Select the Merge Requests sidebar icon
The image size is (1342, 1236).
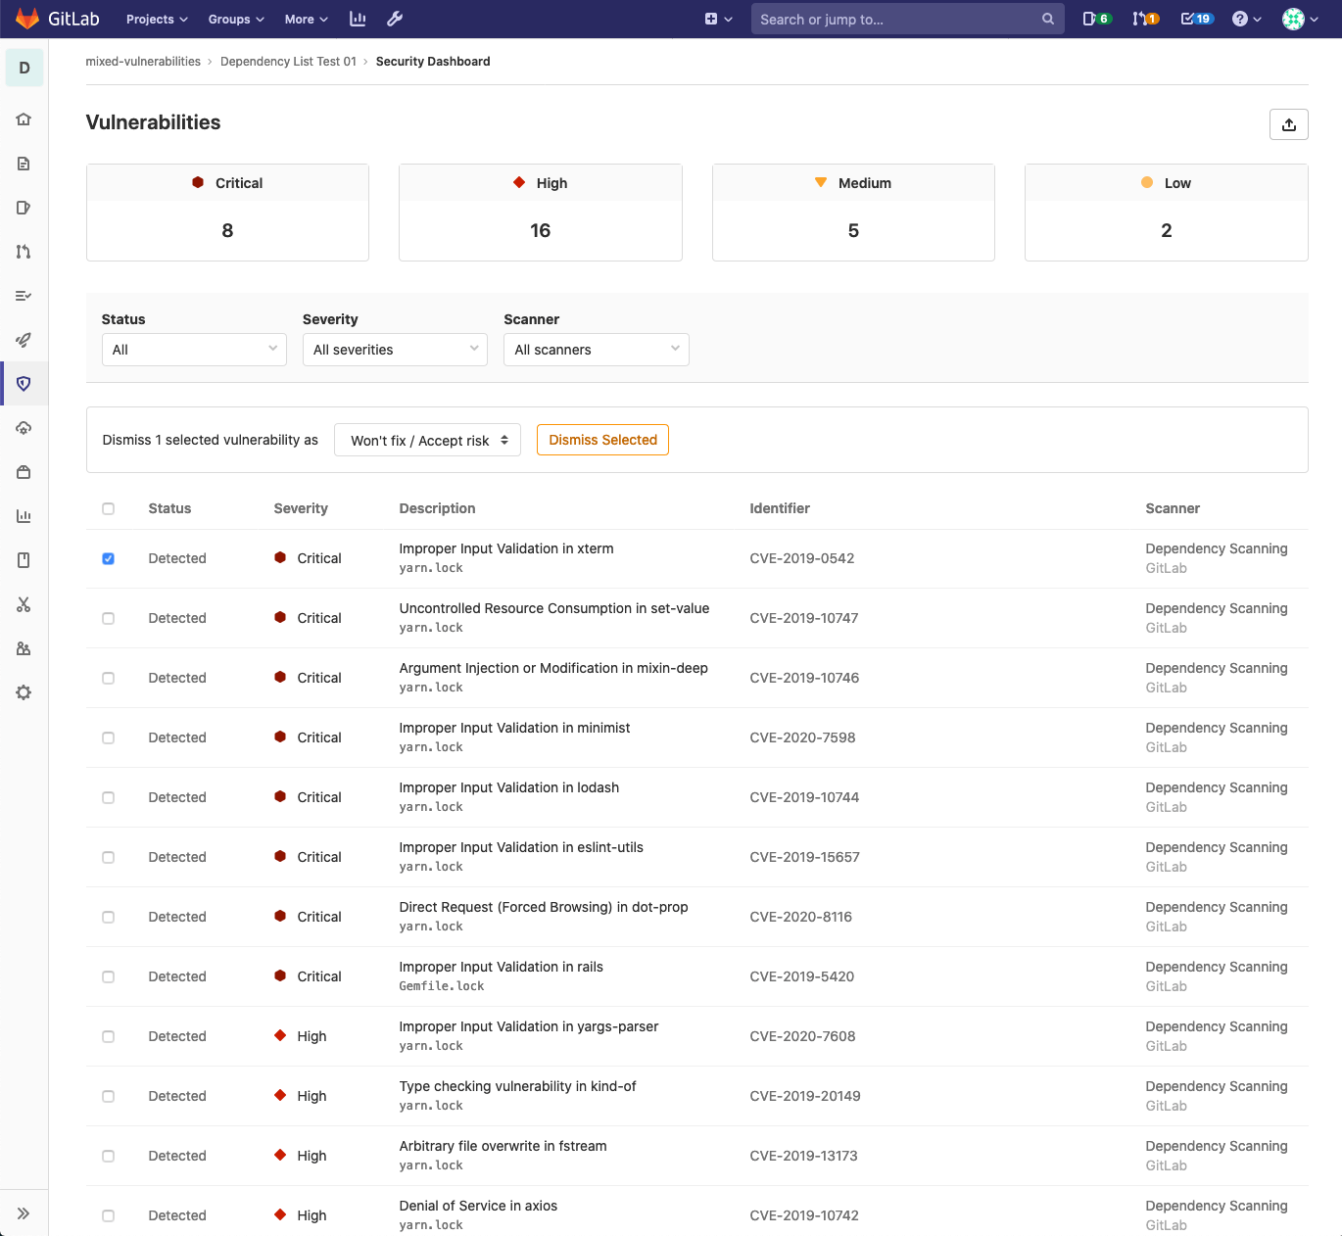[x=24, y=252]
